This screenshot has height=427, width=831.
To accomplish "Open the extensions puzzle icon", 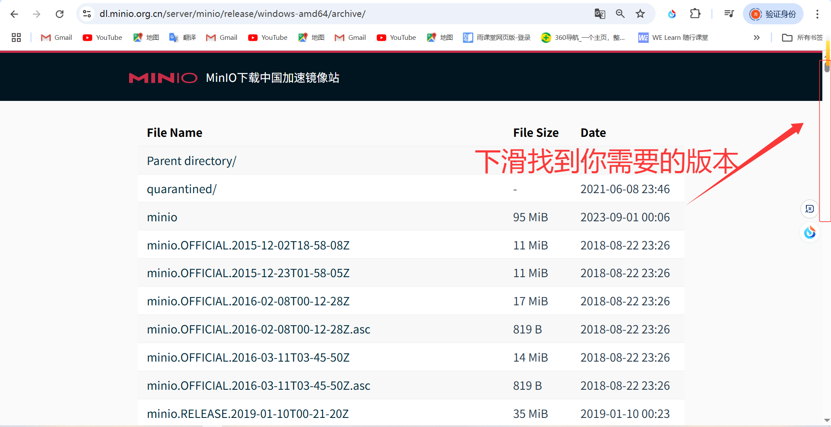I will pos(695,14).
